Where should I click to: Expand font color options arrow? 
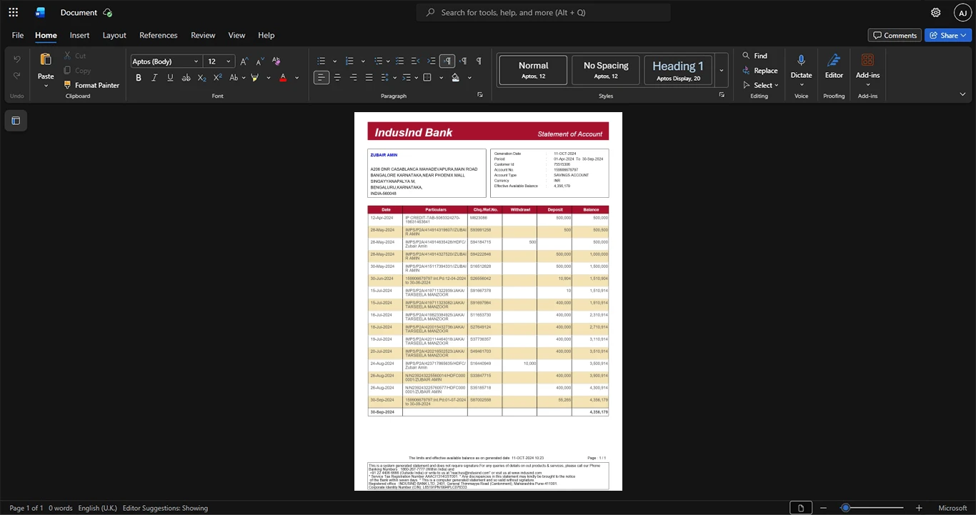pos(297,78)
